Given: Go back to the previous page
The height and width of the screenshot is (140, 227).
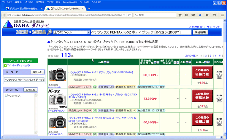Looking at the screenshot, I should [x=4, y=15].
